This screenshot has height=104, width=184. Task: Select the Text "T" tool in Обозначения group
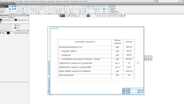(x=57, y=12)
